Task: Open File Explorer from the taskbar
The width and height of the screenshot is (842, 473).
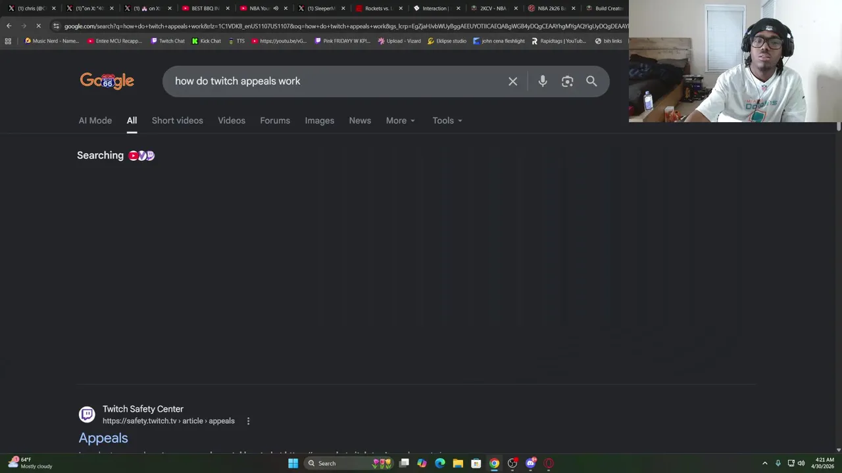Action: tap(458, 463)
